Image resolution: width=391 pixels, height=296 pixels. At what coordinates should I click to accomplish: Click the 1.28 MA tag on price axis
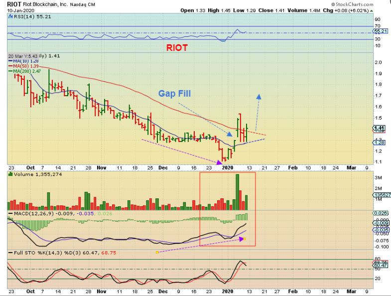point(379,143)
